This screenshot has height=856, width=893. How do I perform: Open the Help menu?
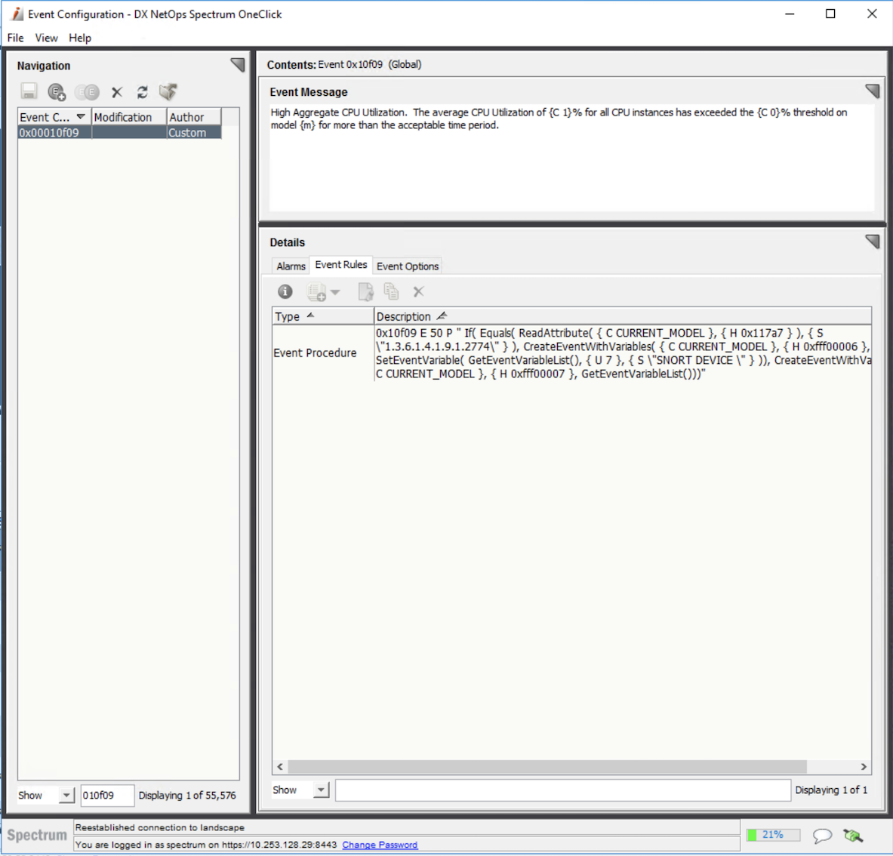pos(80,38)
